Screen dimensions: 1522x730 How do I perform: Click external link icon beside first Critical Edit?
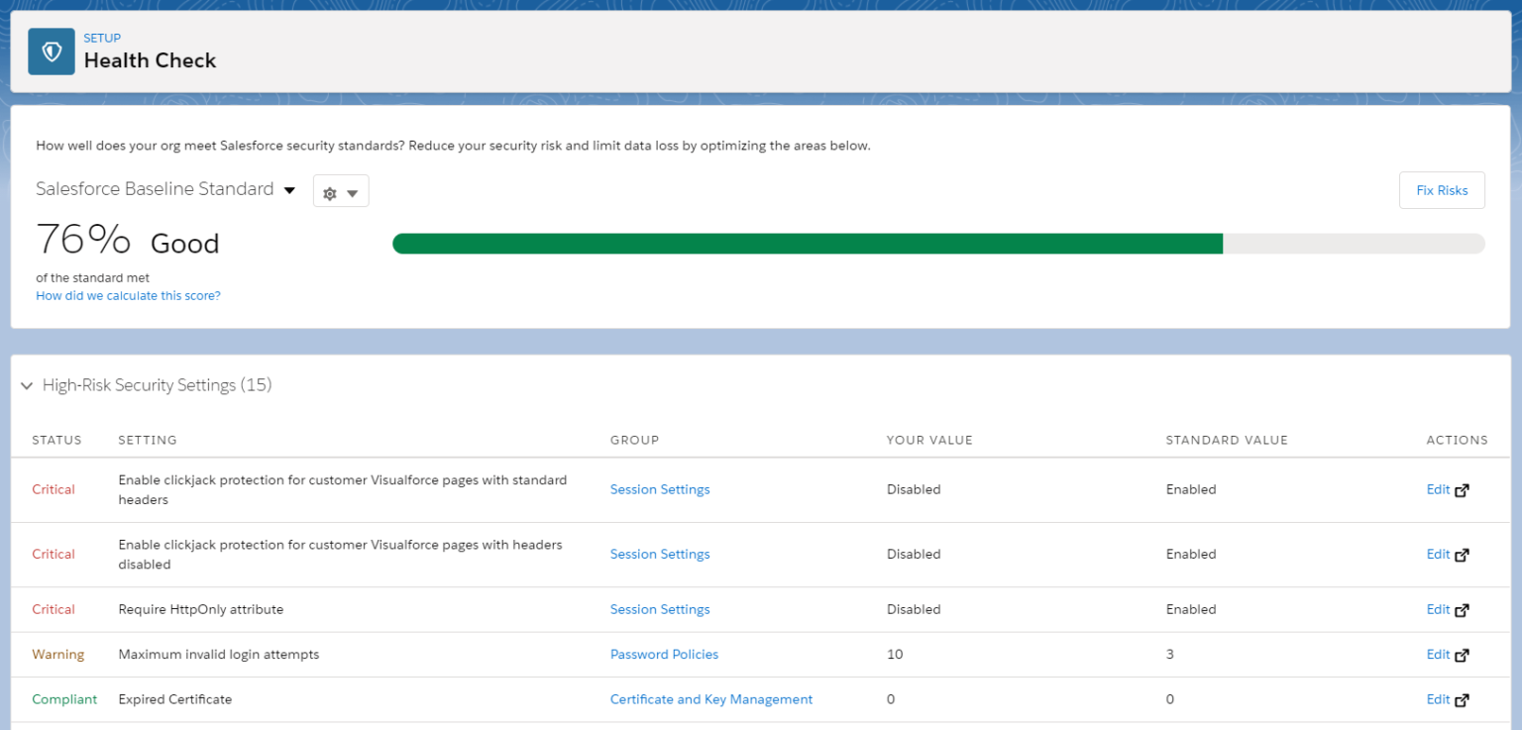coord(1464,489)
